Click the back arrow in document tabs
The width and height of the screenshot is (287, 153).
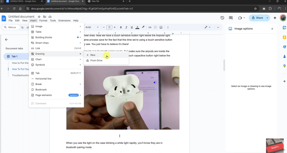click(x=7, y=40)
